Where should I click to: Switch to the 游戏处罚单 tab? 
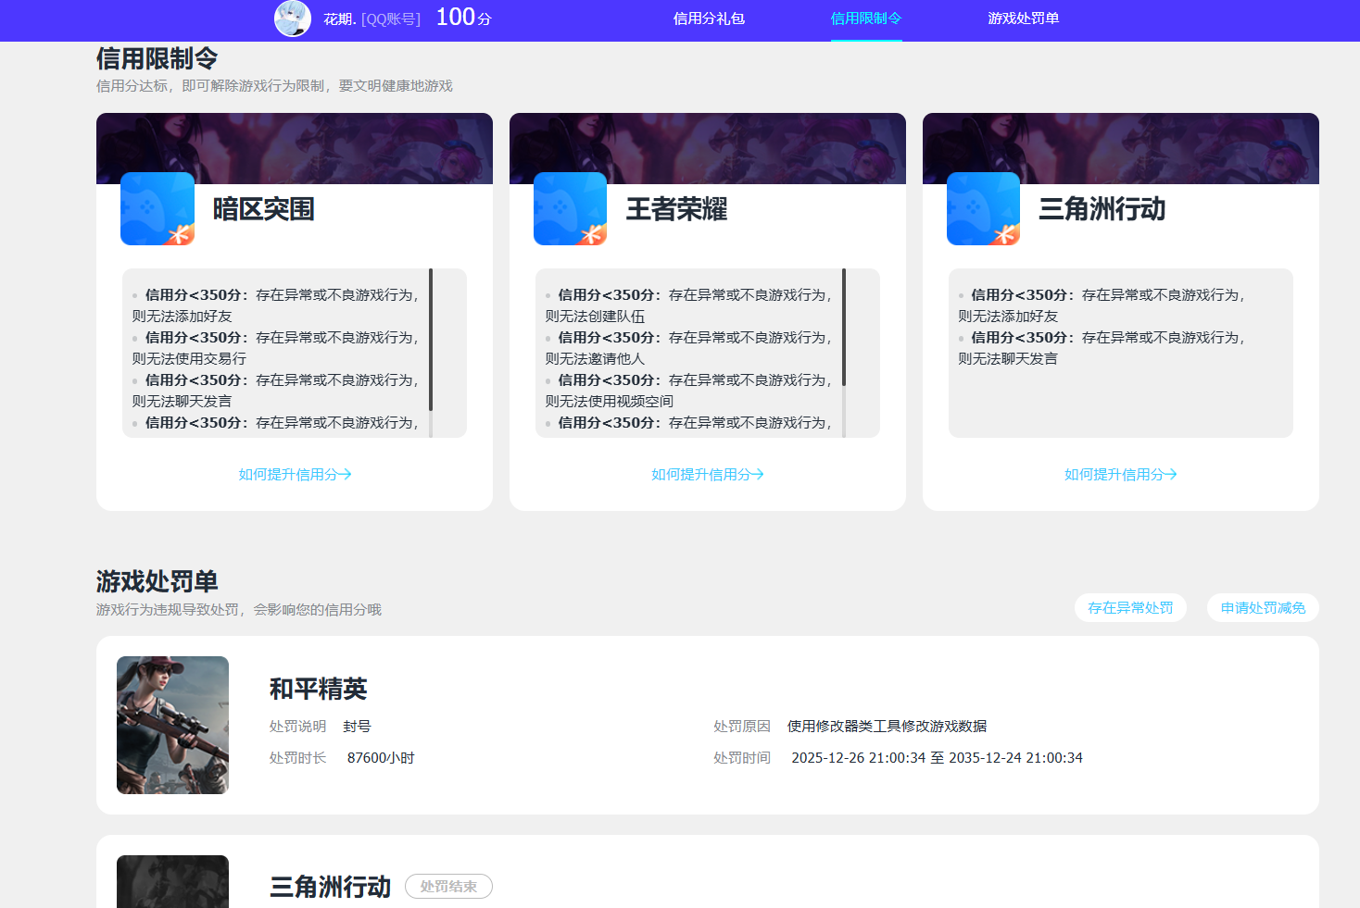tap(1023, 19)
